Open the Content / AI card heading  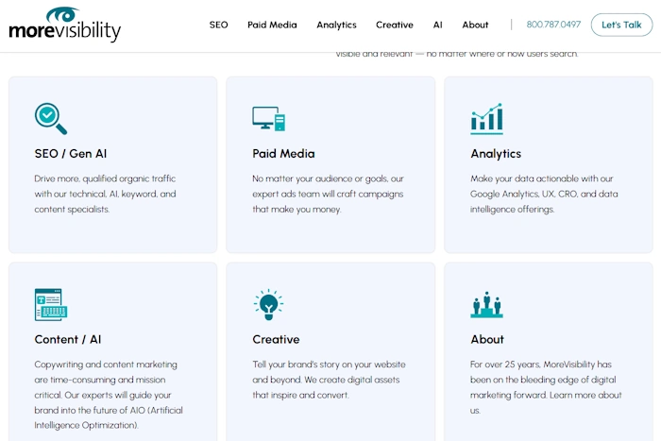click(67, 339)
